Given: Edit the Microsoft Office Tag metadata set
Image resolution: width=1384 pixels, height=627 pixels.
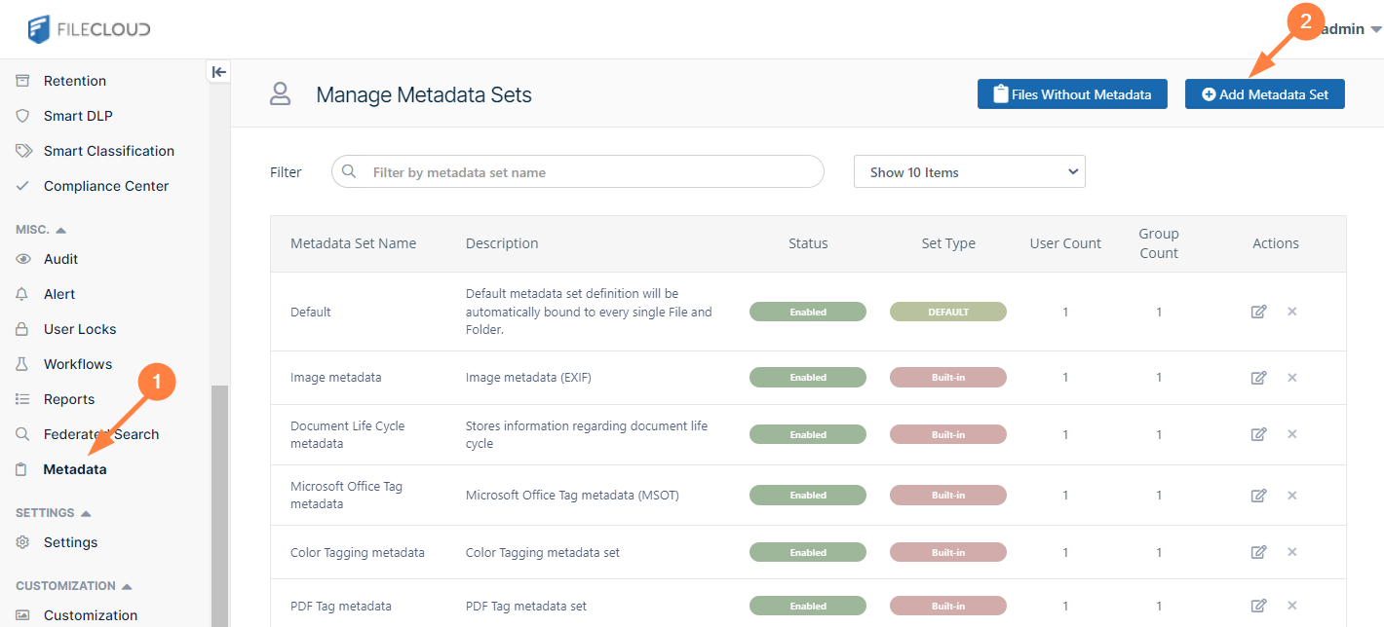Looking at the screenshot, I should [x=1258, y=496].
